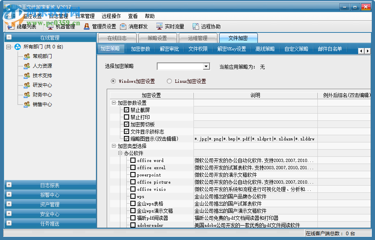Collapse the 加密类型选择 group

click(x=114, y=146)
